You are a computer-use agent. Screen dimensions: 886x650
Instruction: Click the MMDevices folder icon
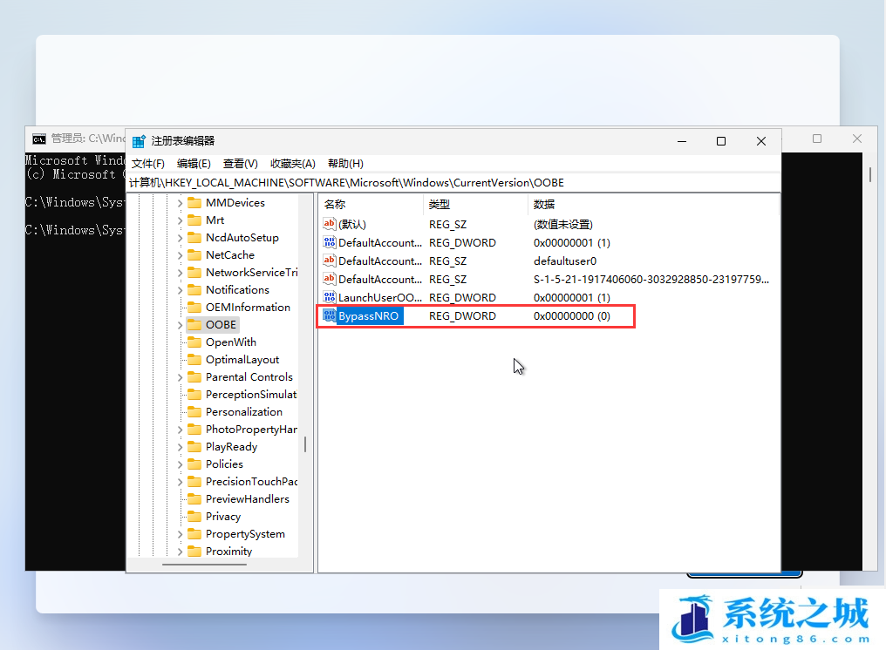(194, 203)
